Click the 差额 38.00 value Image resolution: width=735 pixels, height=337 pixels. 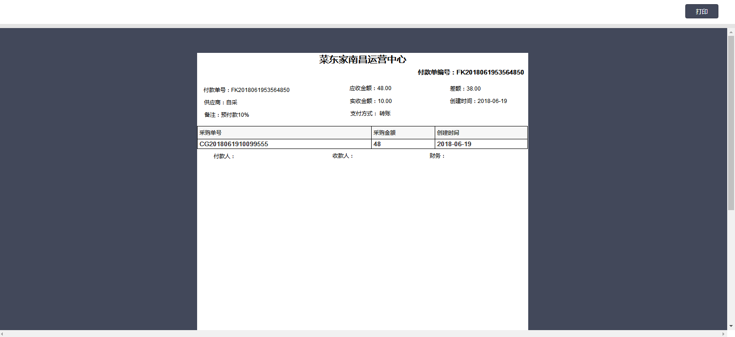pyautogui.click(x=465, y=89)
